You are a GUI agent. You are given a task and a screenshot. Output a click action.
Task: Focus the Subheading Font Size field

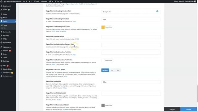click(x=131, y=53)
